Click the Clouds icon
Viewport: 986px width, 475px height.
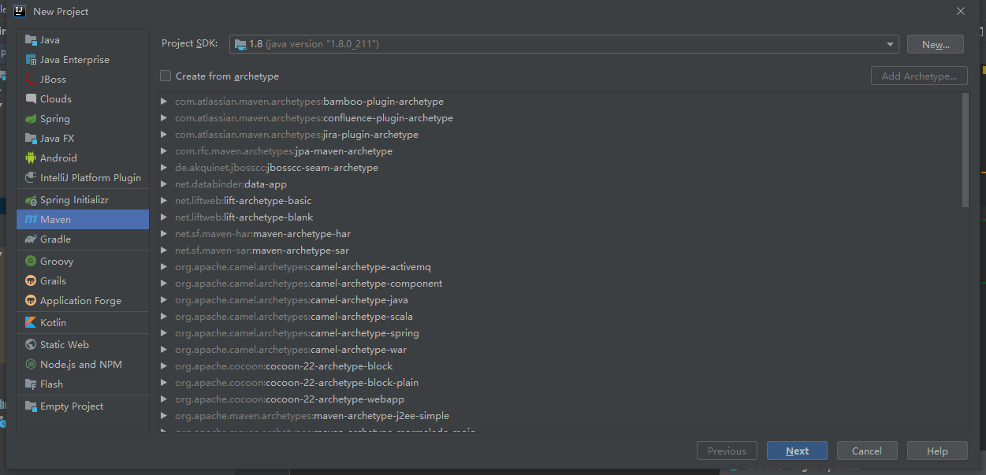(31, 99)
